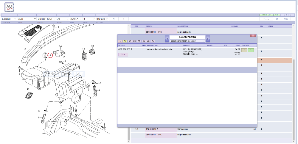Click the DEMO-VIN button

(x=266, y=15)
